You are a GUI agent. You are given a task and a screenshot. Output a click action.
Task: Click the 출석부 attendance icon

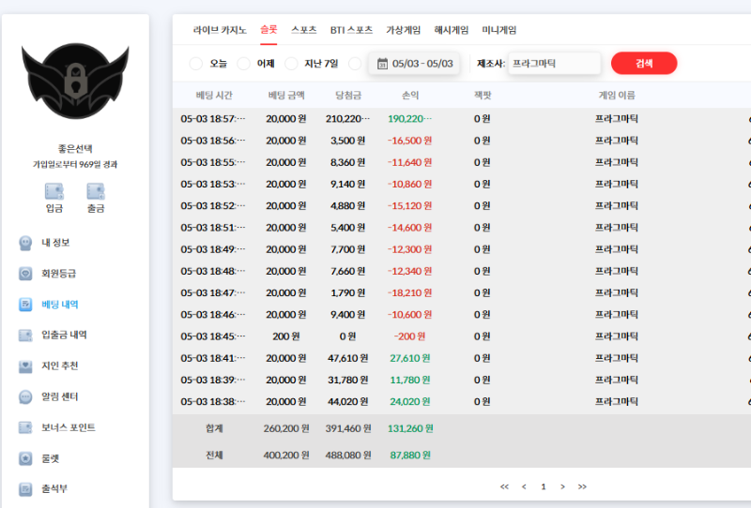coord(25,489)
